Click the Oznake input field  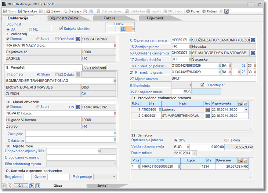coord(58,177)
